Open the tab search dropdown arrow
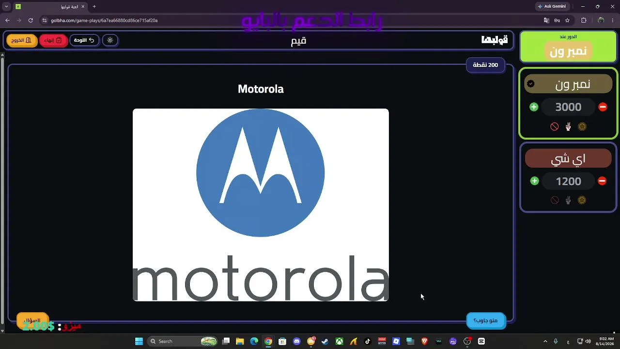The height and width of the screenshot is (349, 620). coord(6,6)
